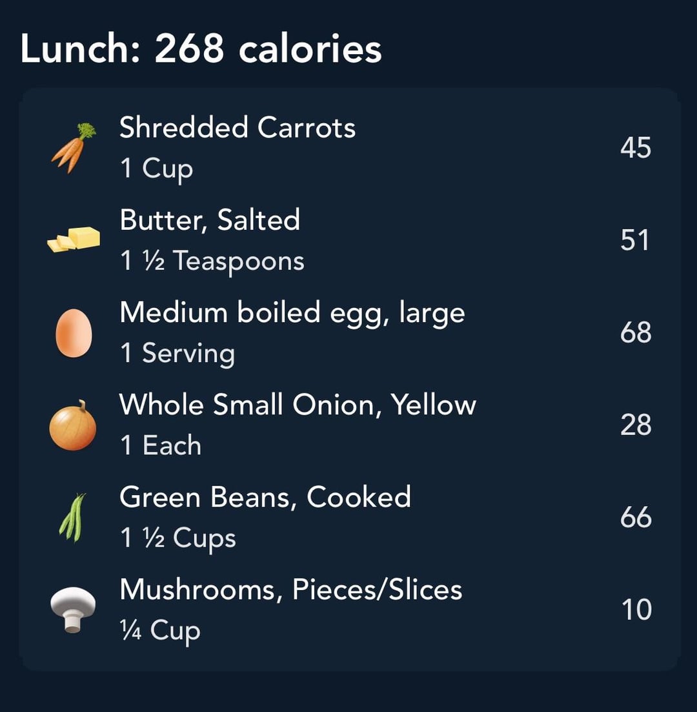Tap the egg icon
Image resolution: width=697 pixels, height=712 pixels.
click(x=74, y=333)
